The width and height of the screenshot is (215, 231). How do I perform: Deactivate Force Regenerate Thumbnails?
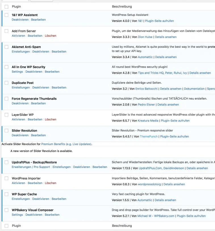pos(20,103)
